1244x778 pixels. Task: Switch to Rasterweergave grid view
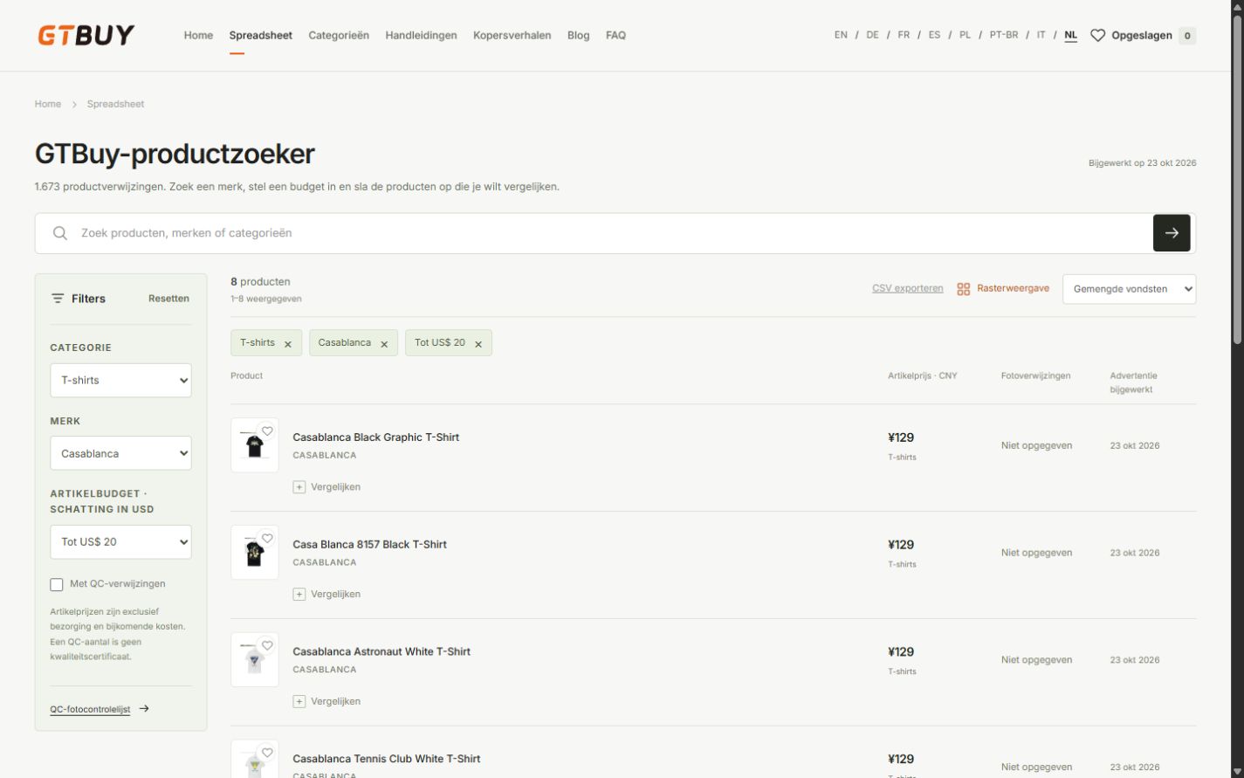(x=1003, y=288)
